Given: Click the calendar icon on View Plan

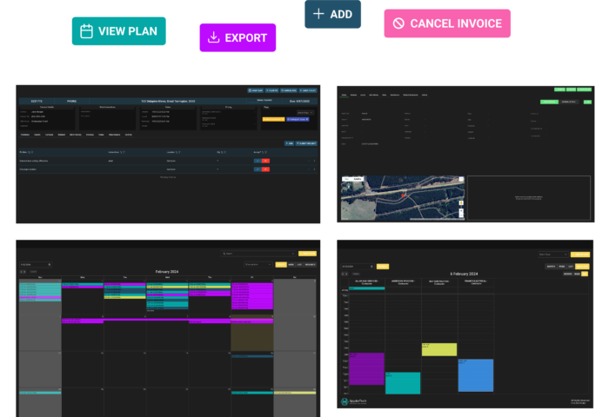Looking at the screenshot, I should 87,31.
